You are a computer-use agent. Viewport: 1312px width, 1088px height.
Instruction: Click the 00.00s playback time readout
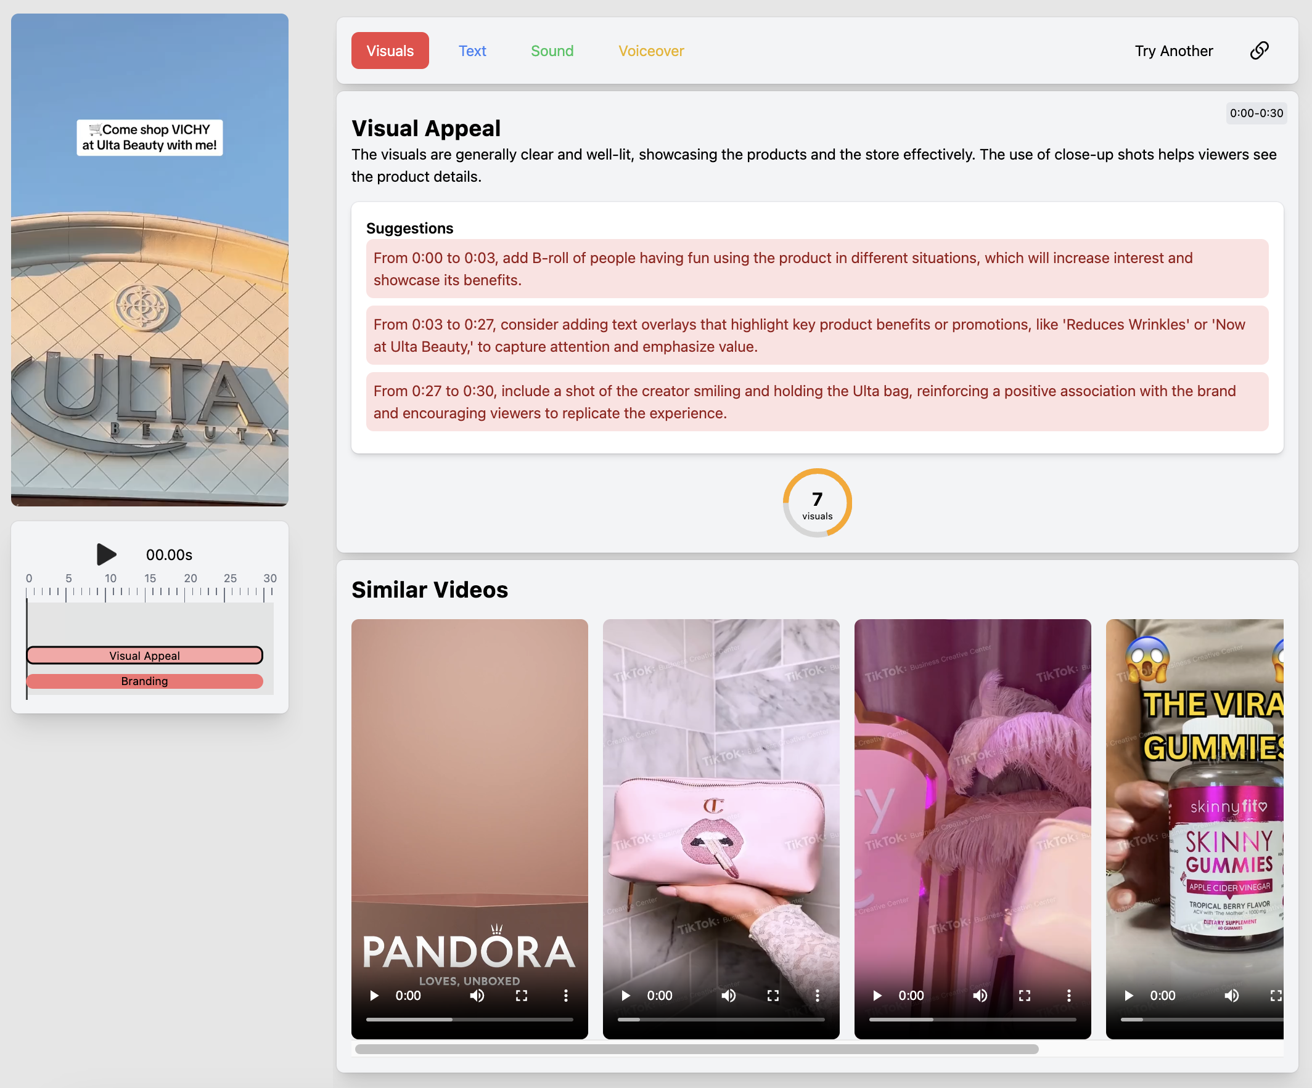(170, 555)
